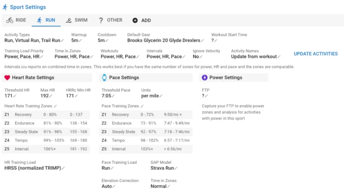
Task: Switch to the RIDE tab
Action: (16, 20)
